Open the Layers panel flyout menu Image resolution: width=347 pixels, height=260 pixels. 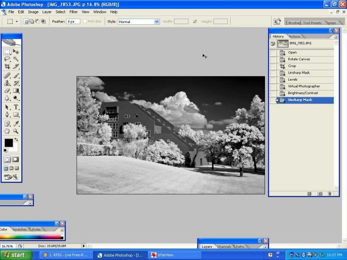(x=265, y=247)
